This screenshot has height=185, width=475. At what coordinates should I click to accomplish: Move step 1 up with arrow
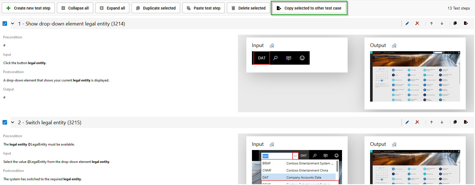pos(432,24)
